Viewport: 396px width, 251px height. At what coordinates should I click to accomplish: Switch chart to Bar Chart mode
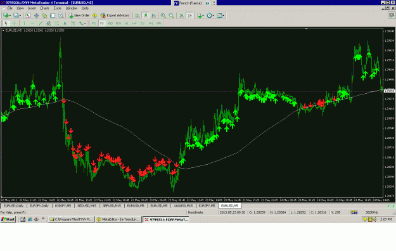point(137,15)
